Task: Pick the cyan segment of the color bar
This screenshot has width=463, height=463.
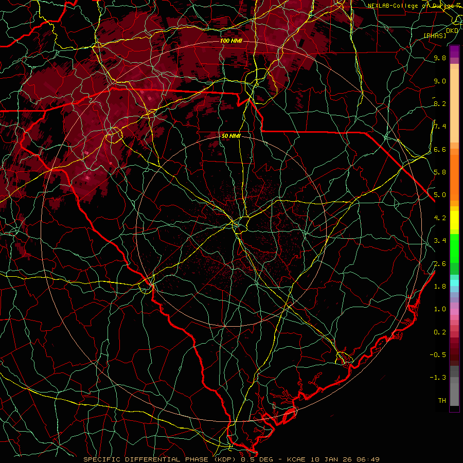Action: 454,283
